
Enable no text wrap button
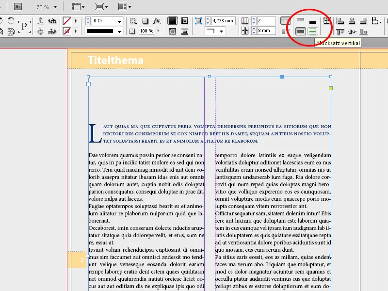[x=173, y=21]
